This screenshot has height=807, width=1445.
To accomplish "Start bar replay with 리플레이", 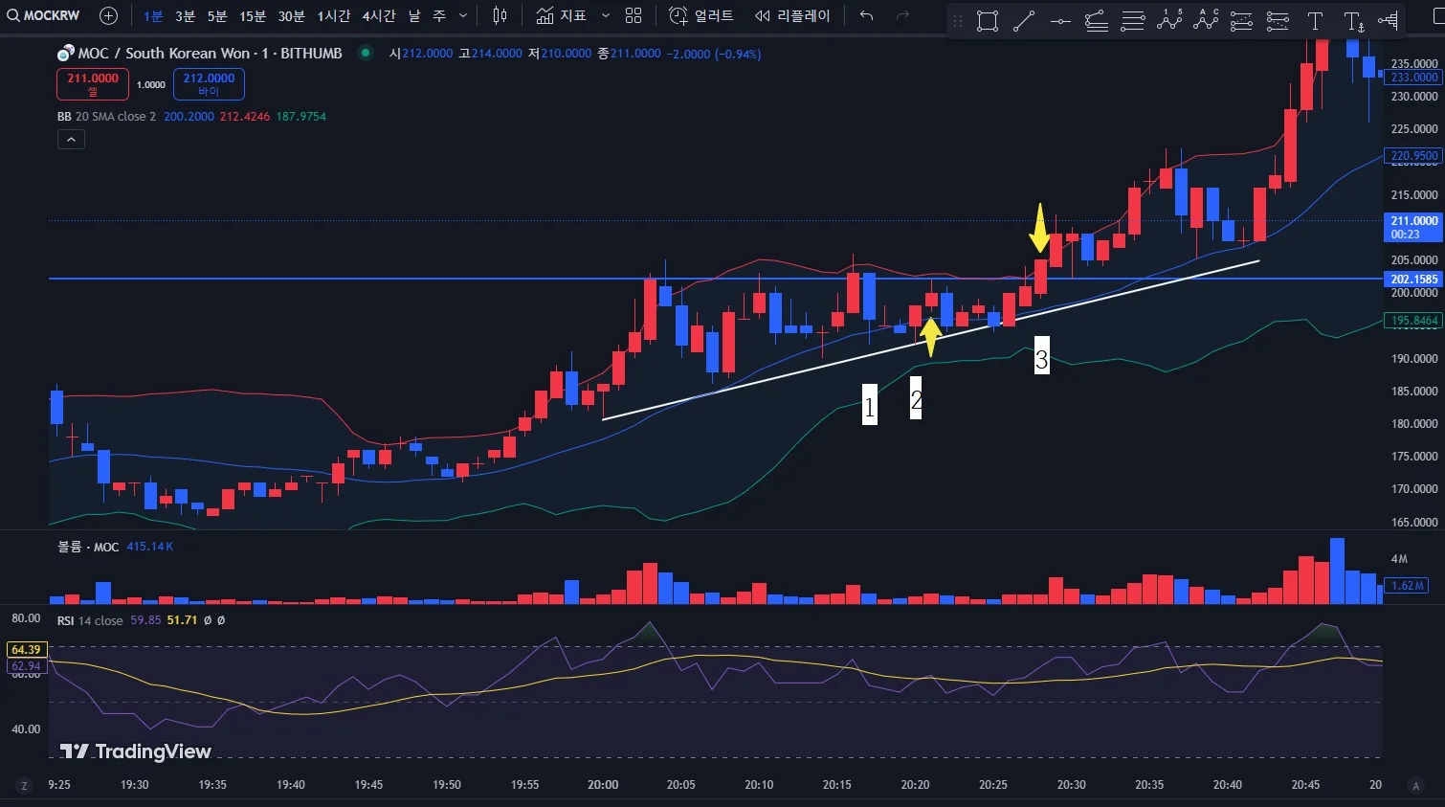I will 793,16.
